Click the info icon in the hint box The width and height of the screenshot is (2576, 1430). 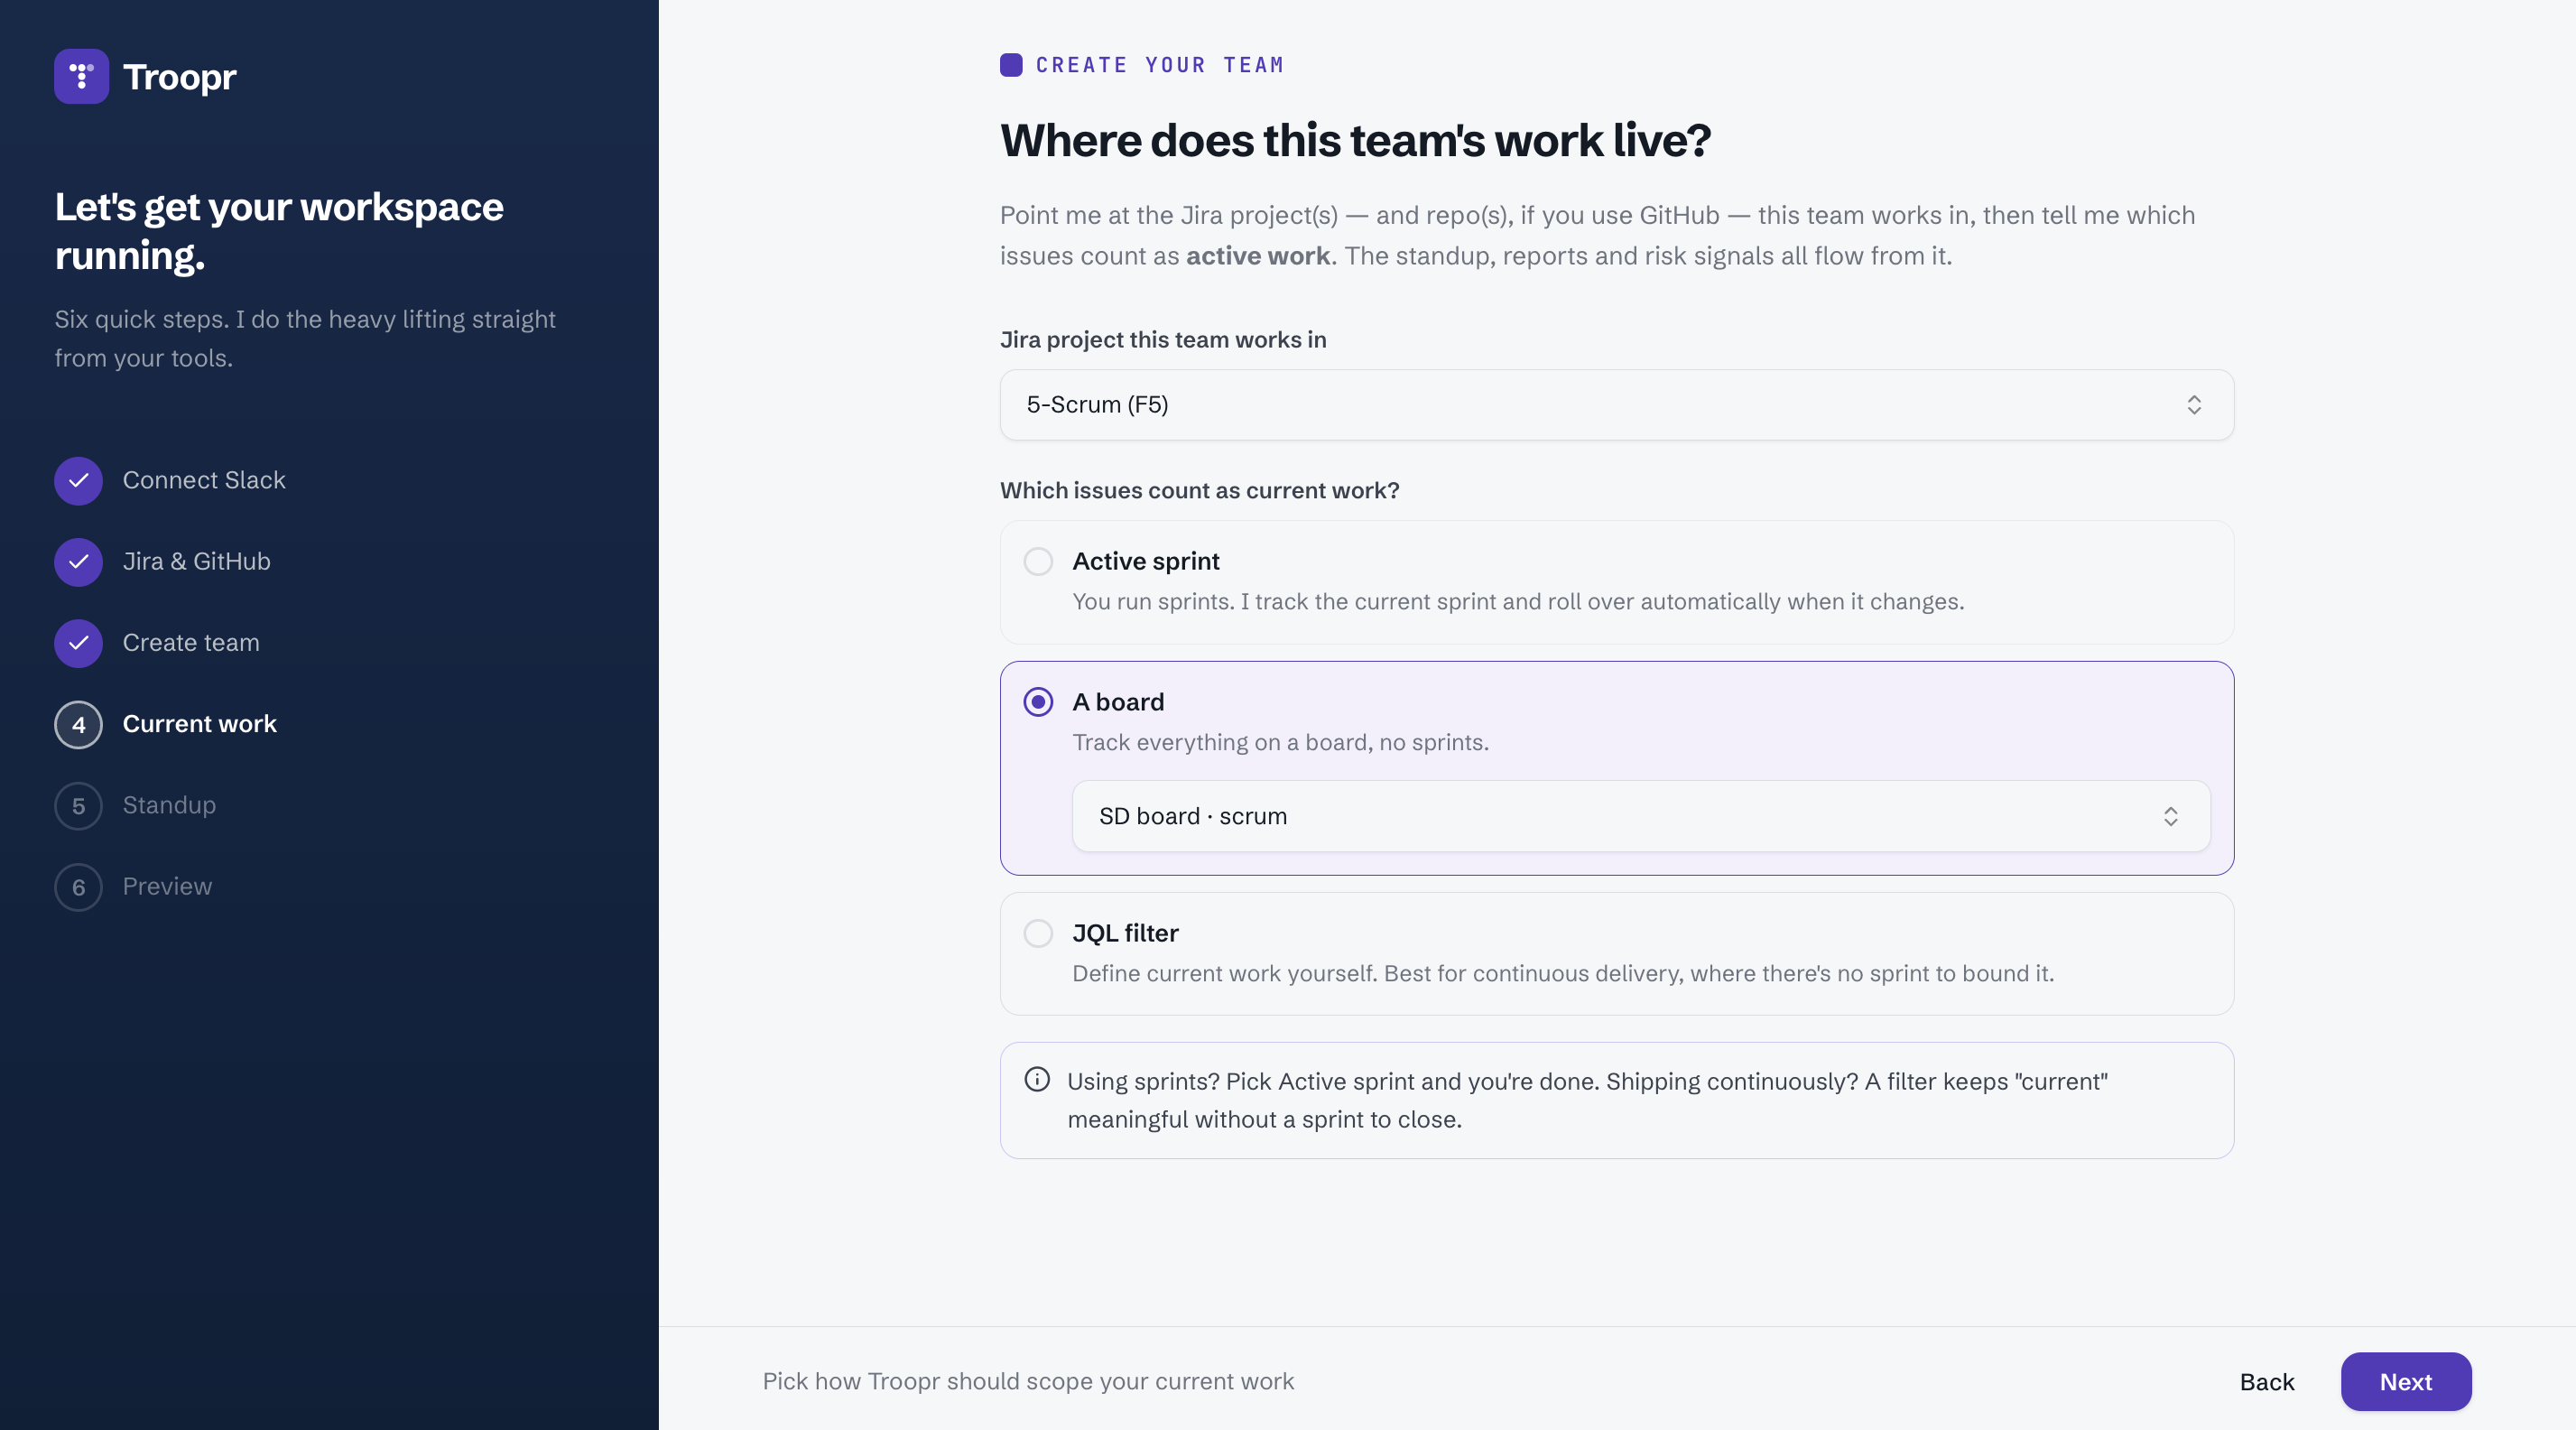coord(1037,1080)
